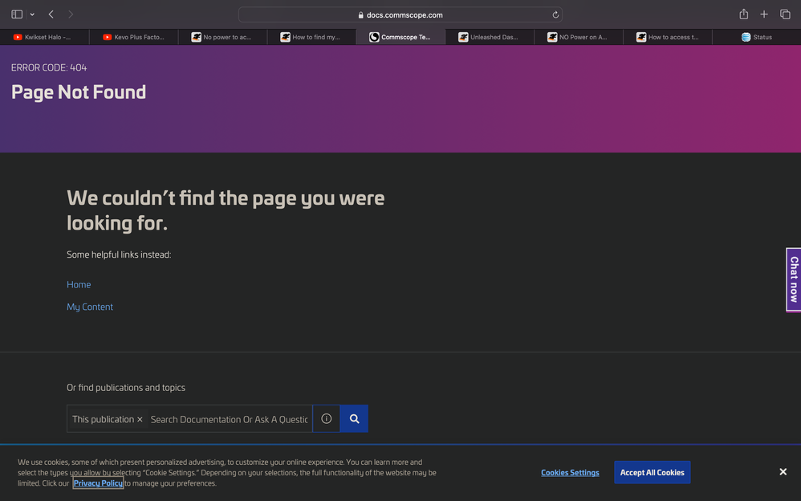This screenshot has width=801, height=501.
Task: Expand the sidebar dropdown chevron
Action: point(32,14)
